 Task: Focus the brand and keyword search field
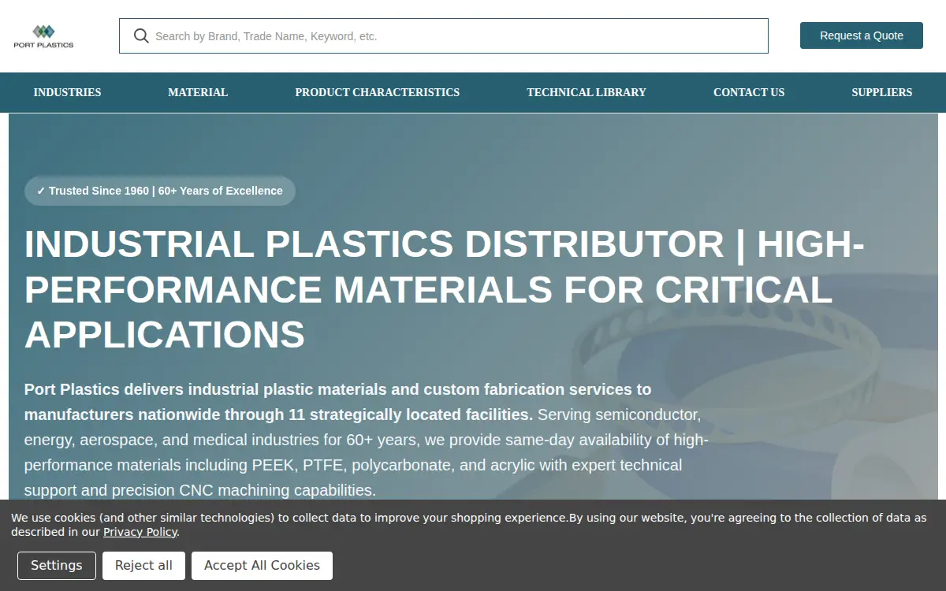pyautogui.click(x=444, y=36)
